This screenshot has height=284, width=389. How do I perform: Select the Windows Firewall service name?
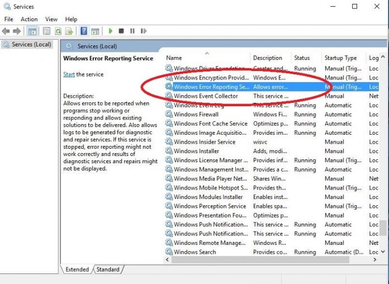point(196,115)
